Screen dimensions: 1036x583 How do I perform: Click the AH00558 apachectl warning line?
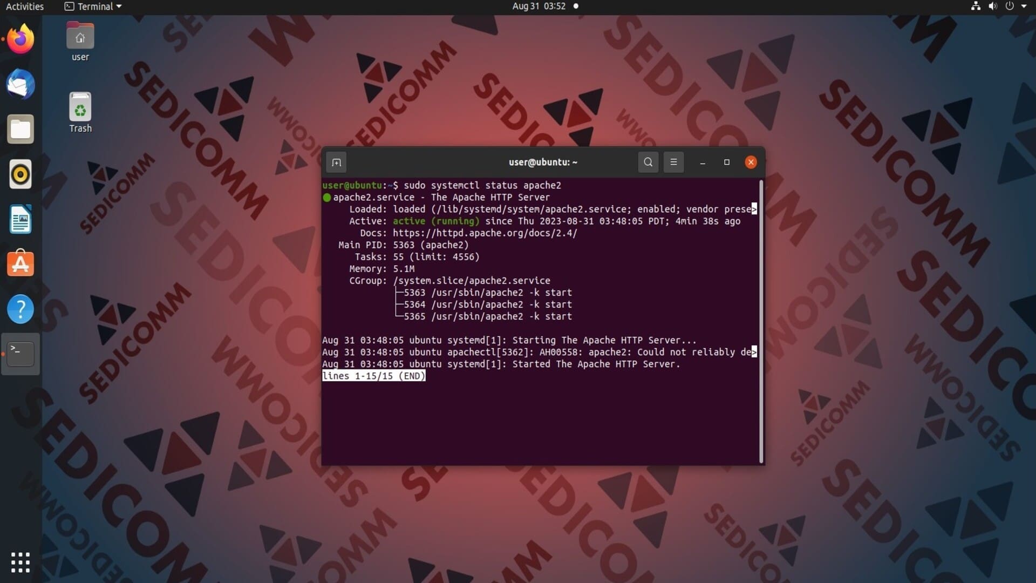click(x=540, y=352)
